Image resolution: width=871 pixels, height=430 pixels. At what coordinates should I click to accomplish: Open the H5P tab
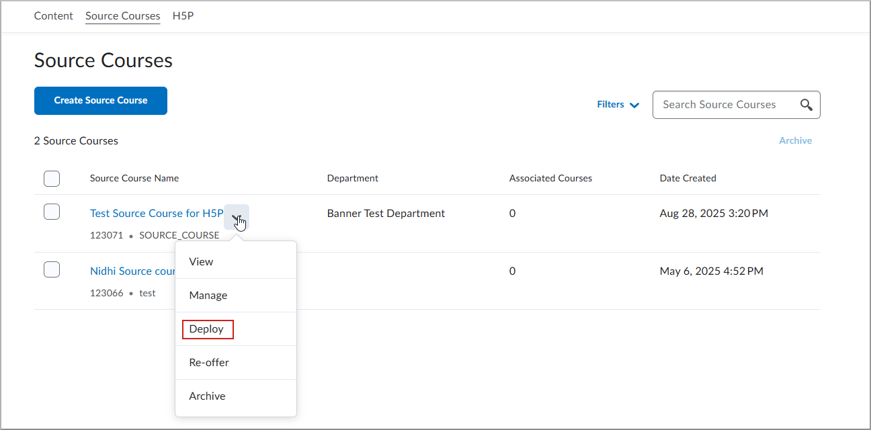(183, 15)
